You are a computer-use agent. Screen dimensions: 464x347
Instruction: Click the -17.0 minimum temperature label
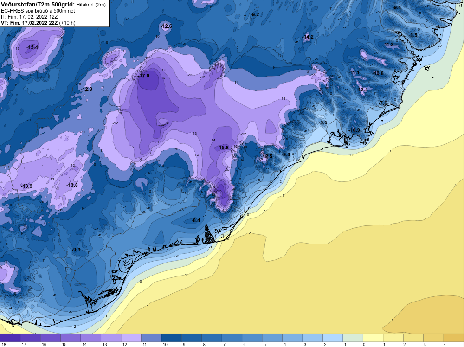click(x=144, y=76)
